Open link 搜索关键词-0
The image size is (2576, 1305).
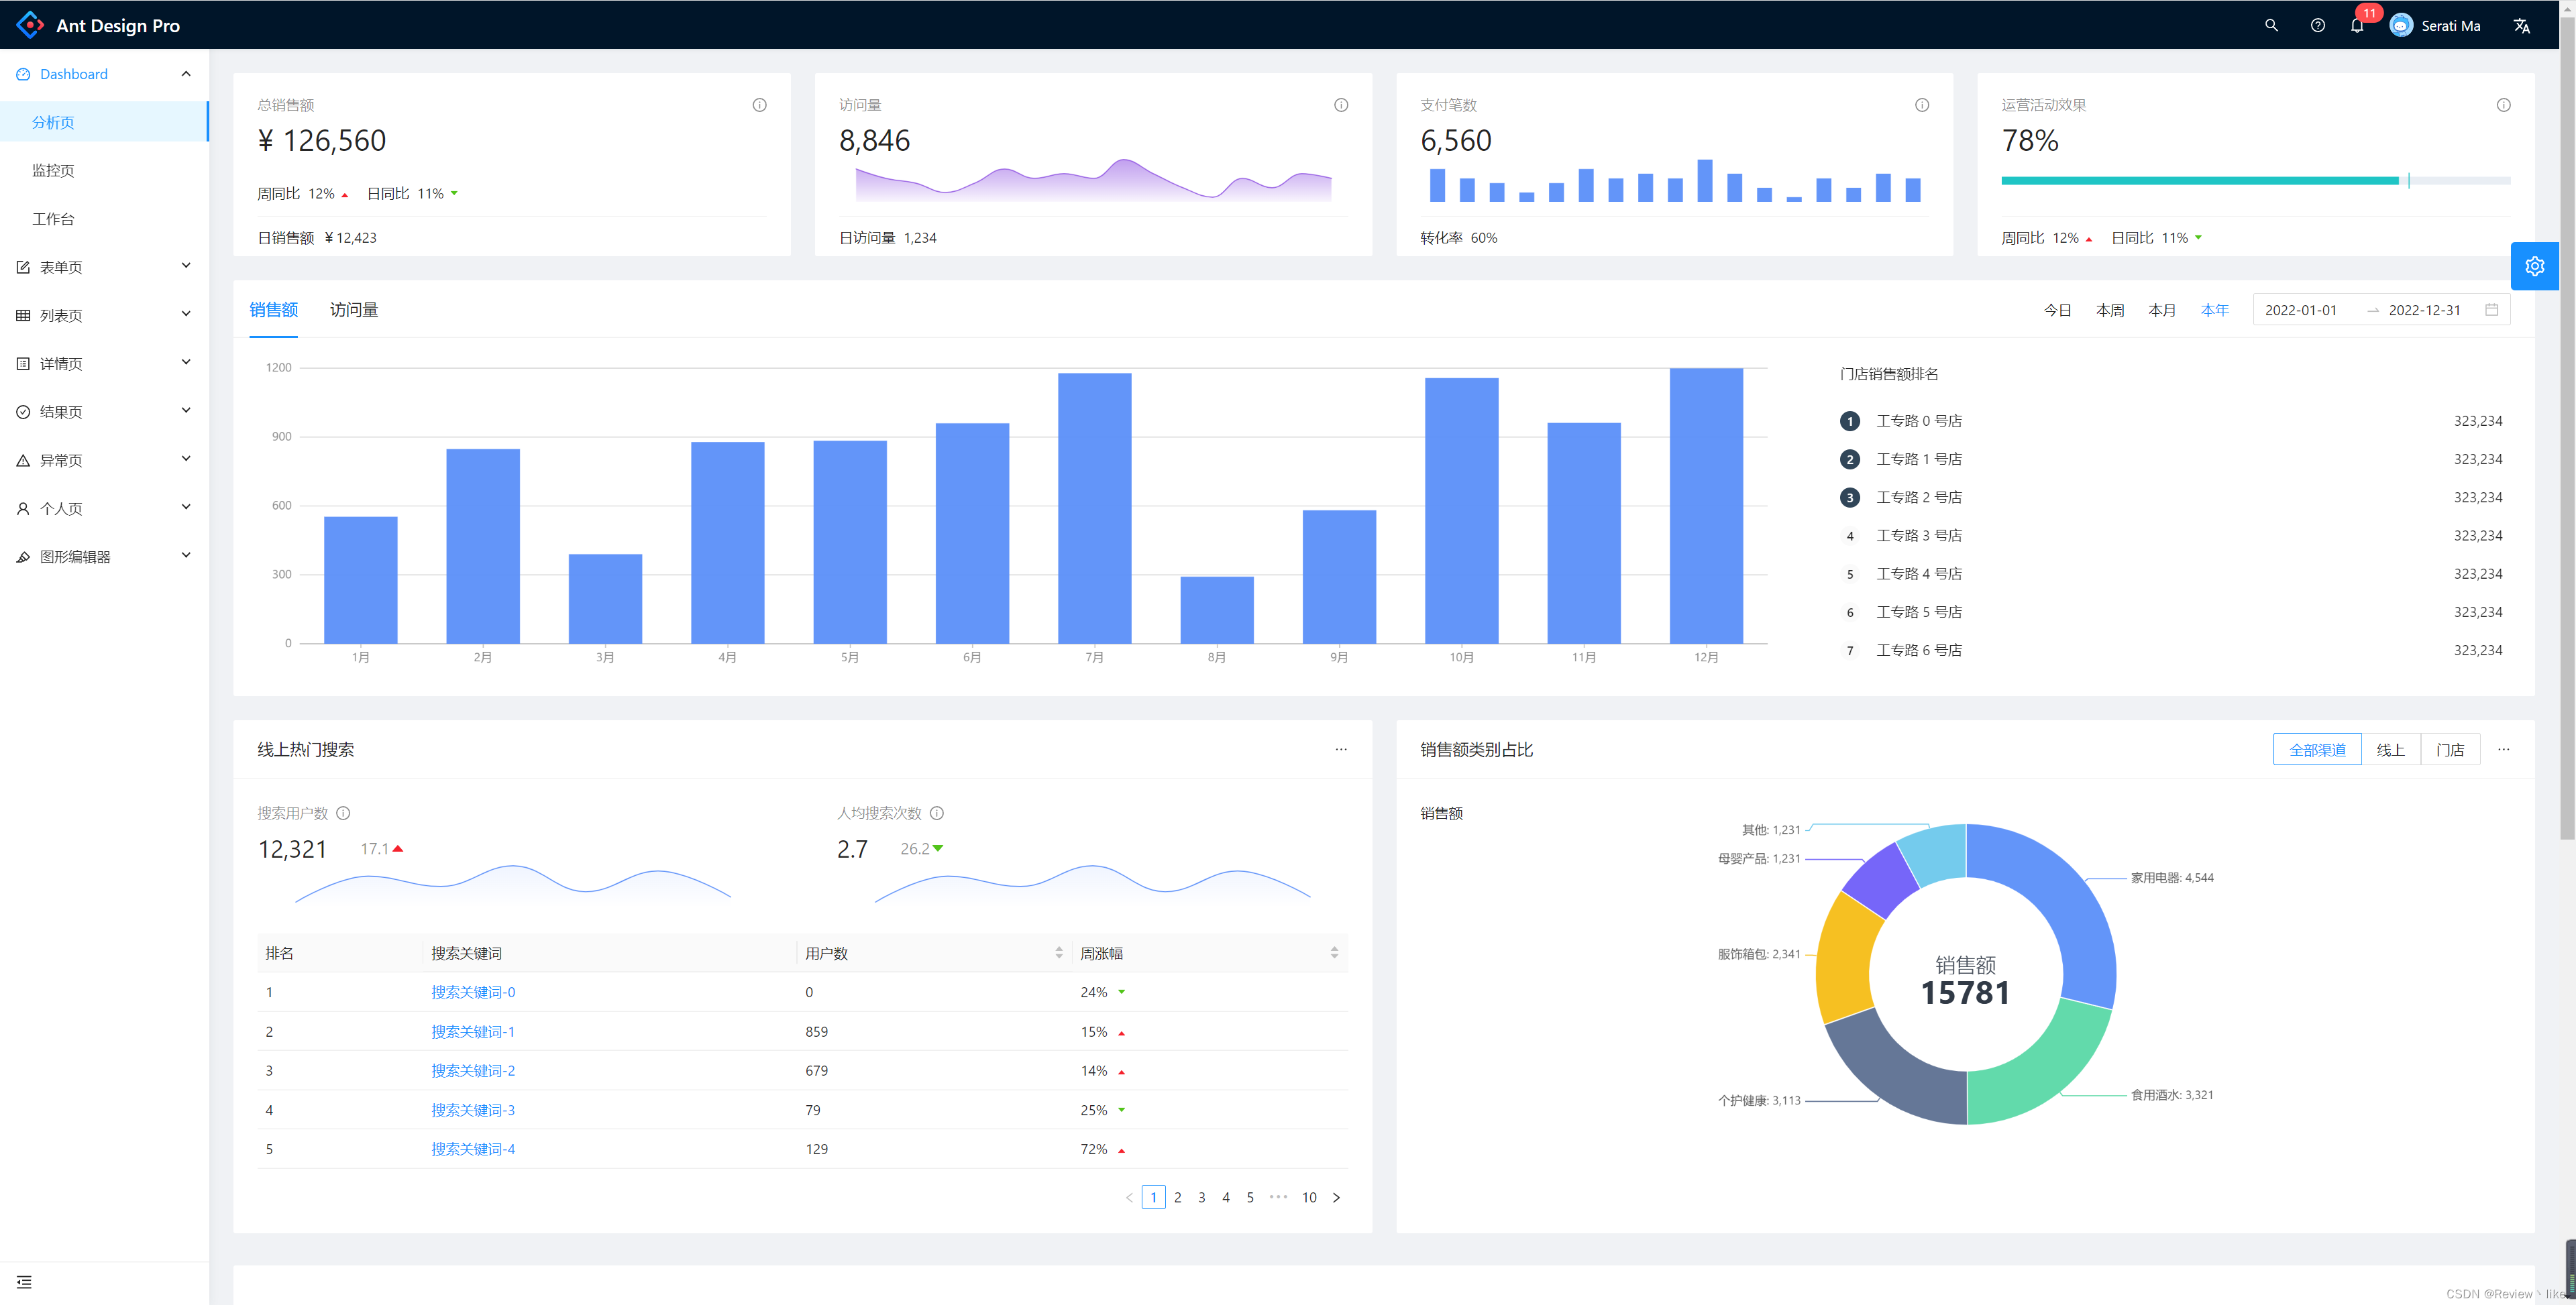[473, 992]
